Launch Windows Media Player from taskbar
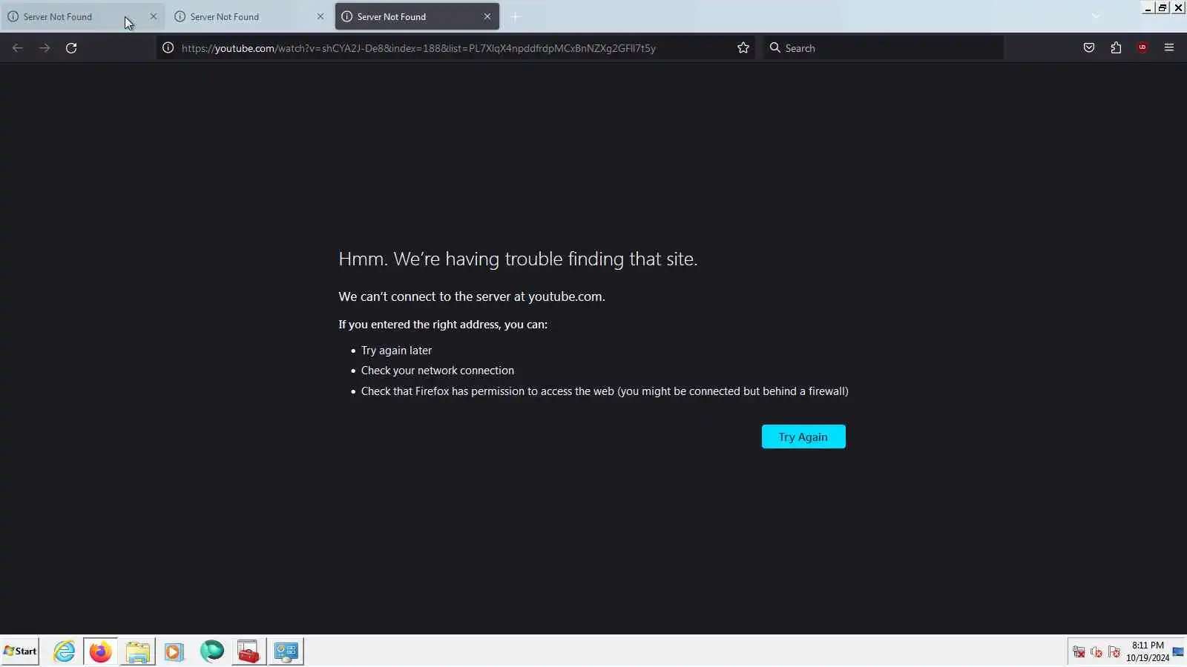Image resolution: width=1187 pixels, height=667 pixels. tap(174, 651)
